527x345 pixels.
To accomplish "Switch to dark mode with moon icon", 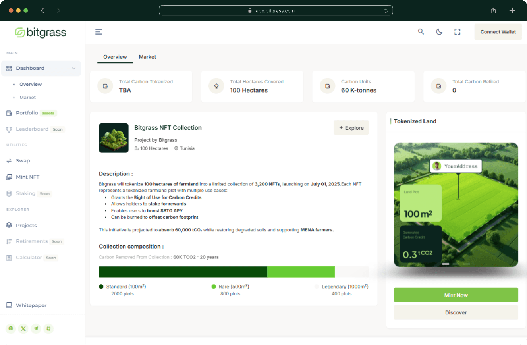I will coord(439,32).
